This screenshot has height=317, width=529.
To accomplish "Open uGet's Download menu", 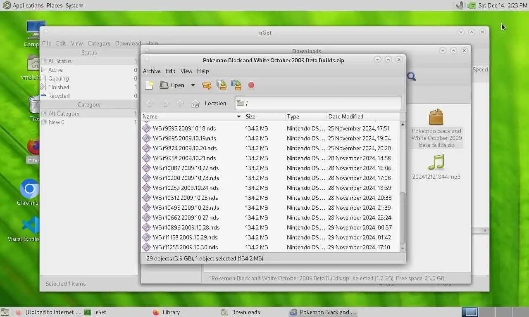I will pos(128,43).
